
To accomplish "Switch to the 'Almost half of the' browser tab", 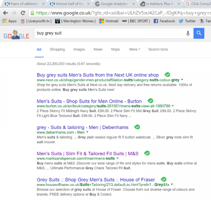I will 69,4.
